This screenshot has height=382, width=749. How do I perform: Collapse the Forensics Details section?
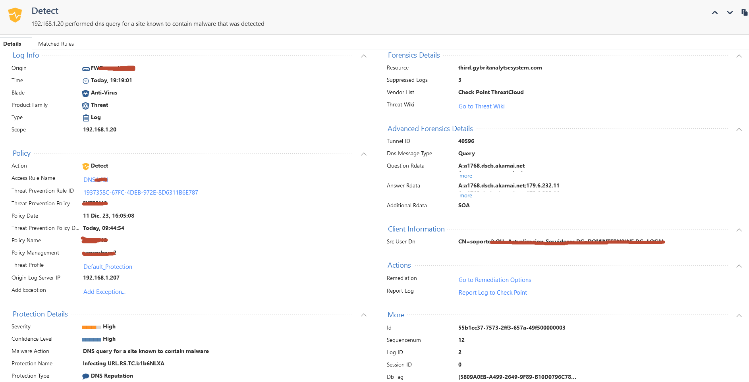coord(739,56)
